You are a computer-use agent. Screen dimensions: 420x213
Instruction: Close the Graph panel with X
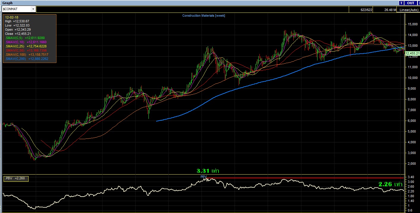[418, 3]
